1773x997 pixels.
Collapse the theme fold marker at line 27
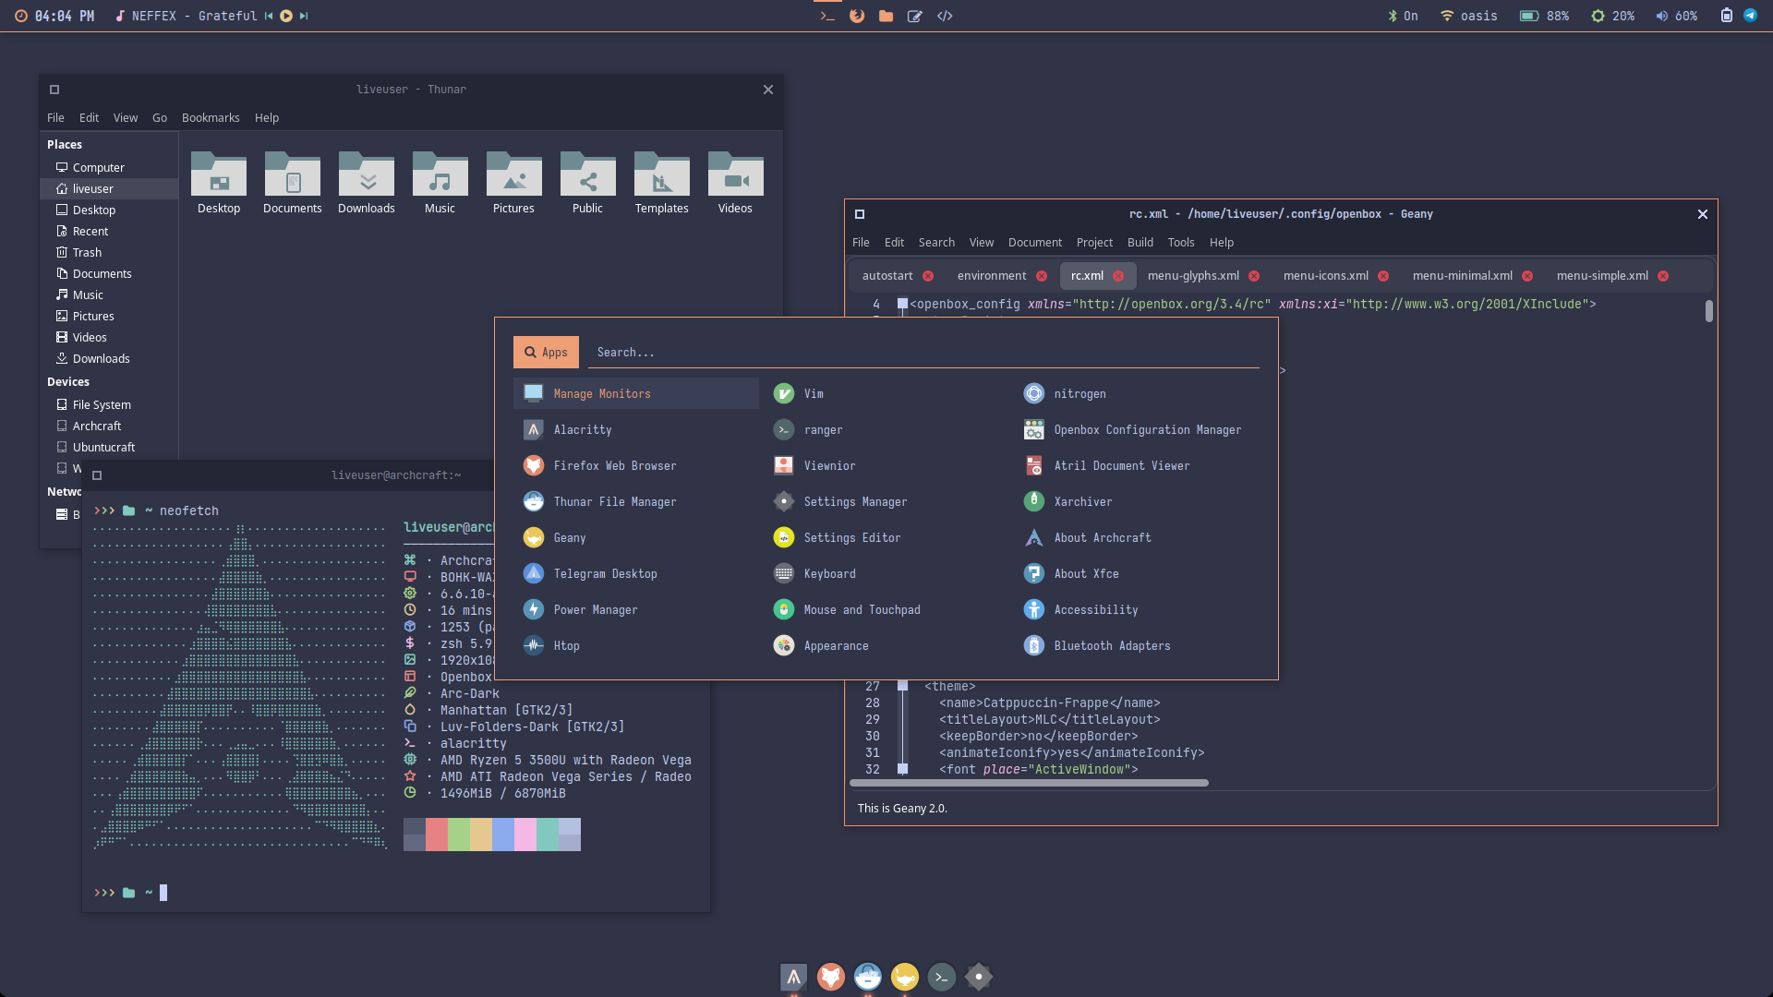(x=903, y=686)
